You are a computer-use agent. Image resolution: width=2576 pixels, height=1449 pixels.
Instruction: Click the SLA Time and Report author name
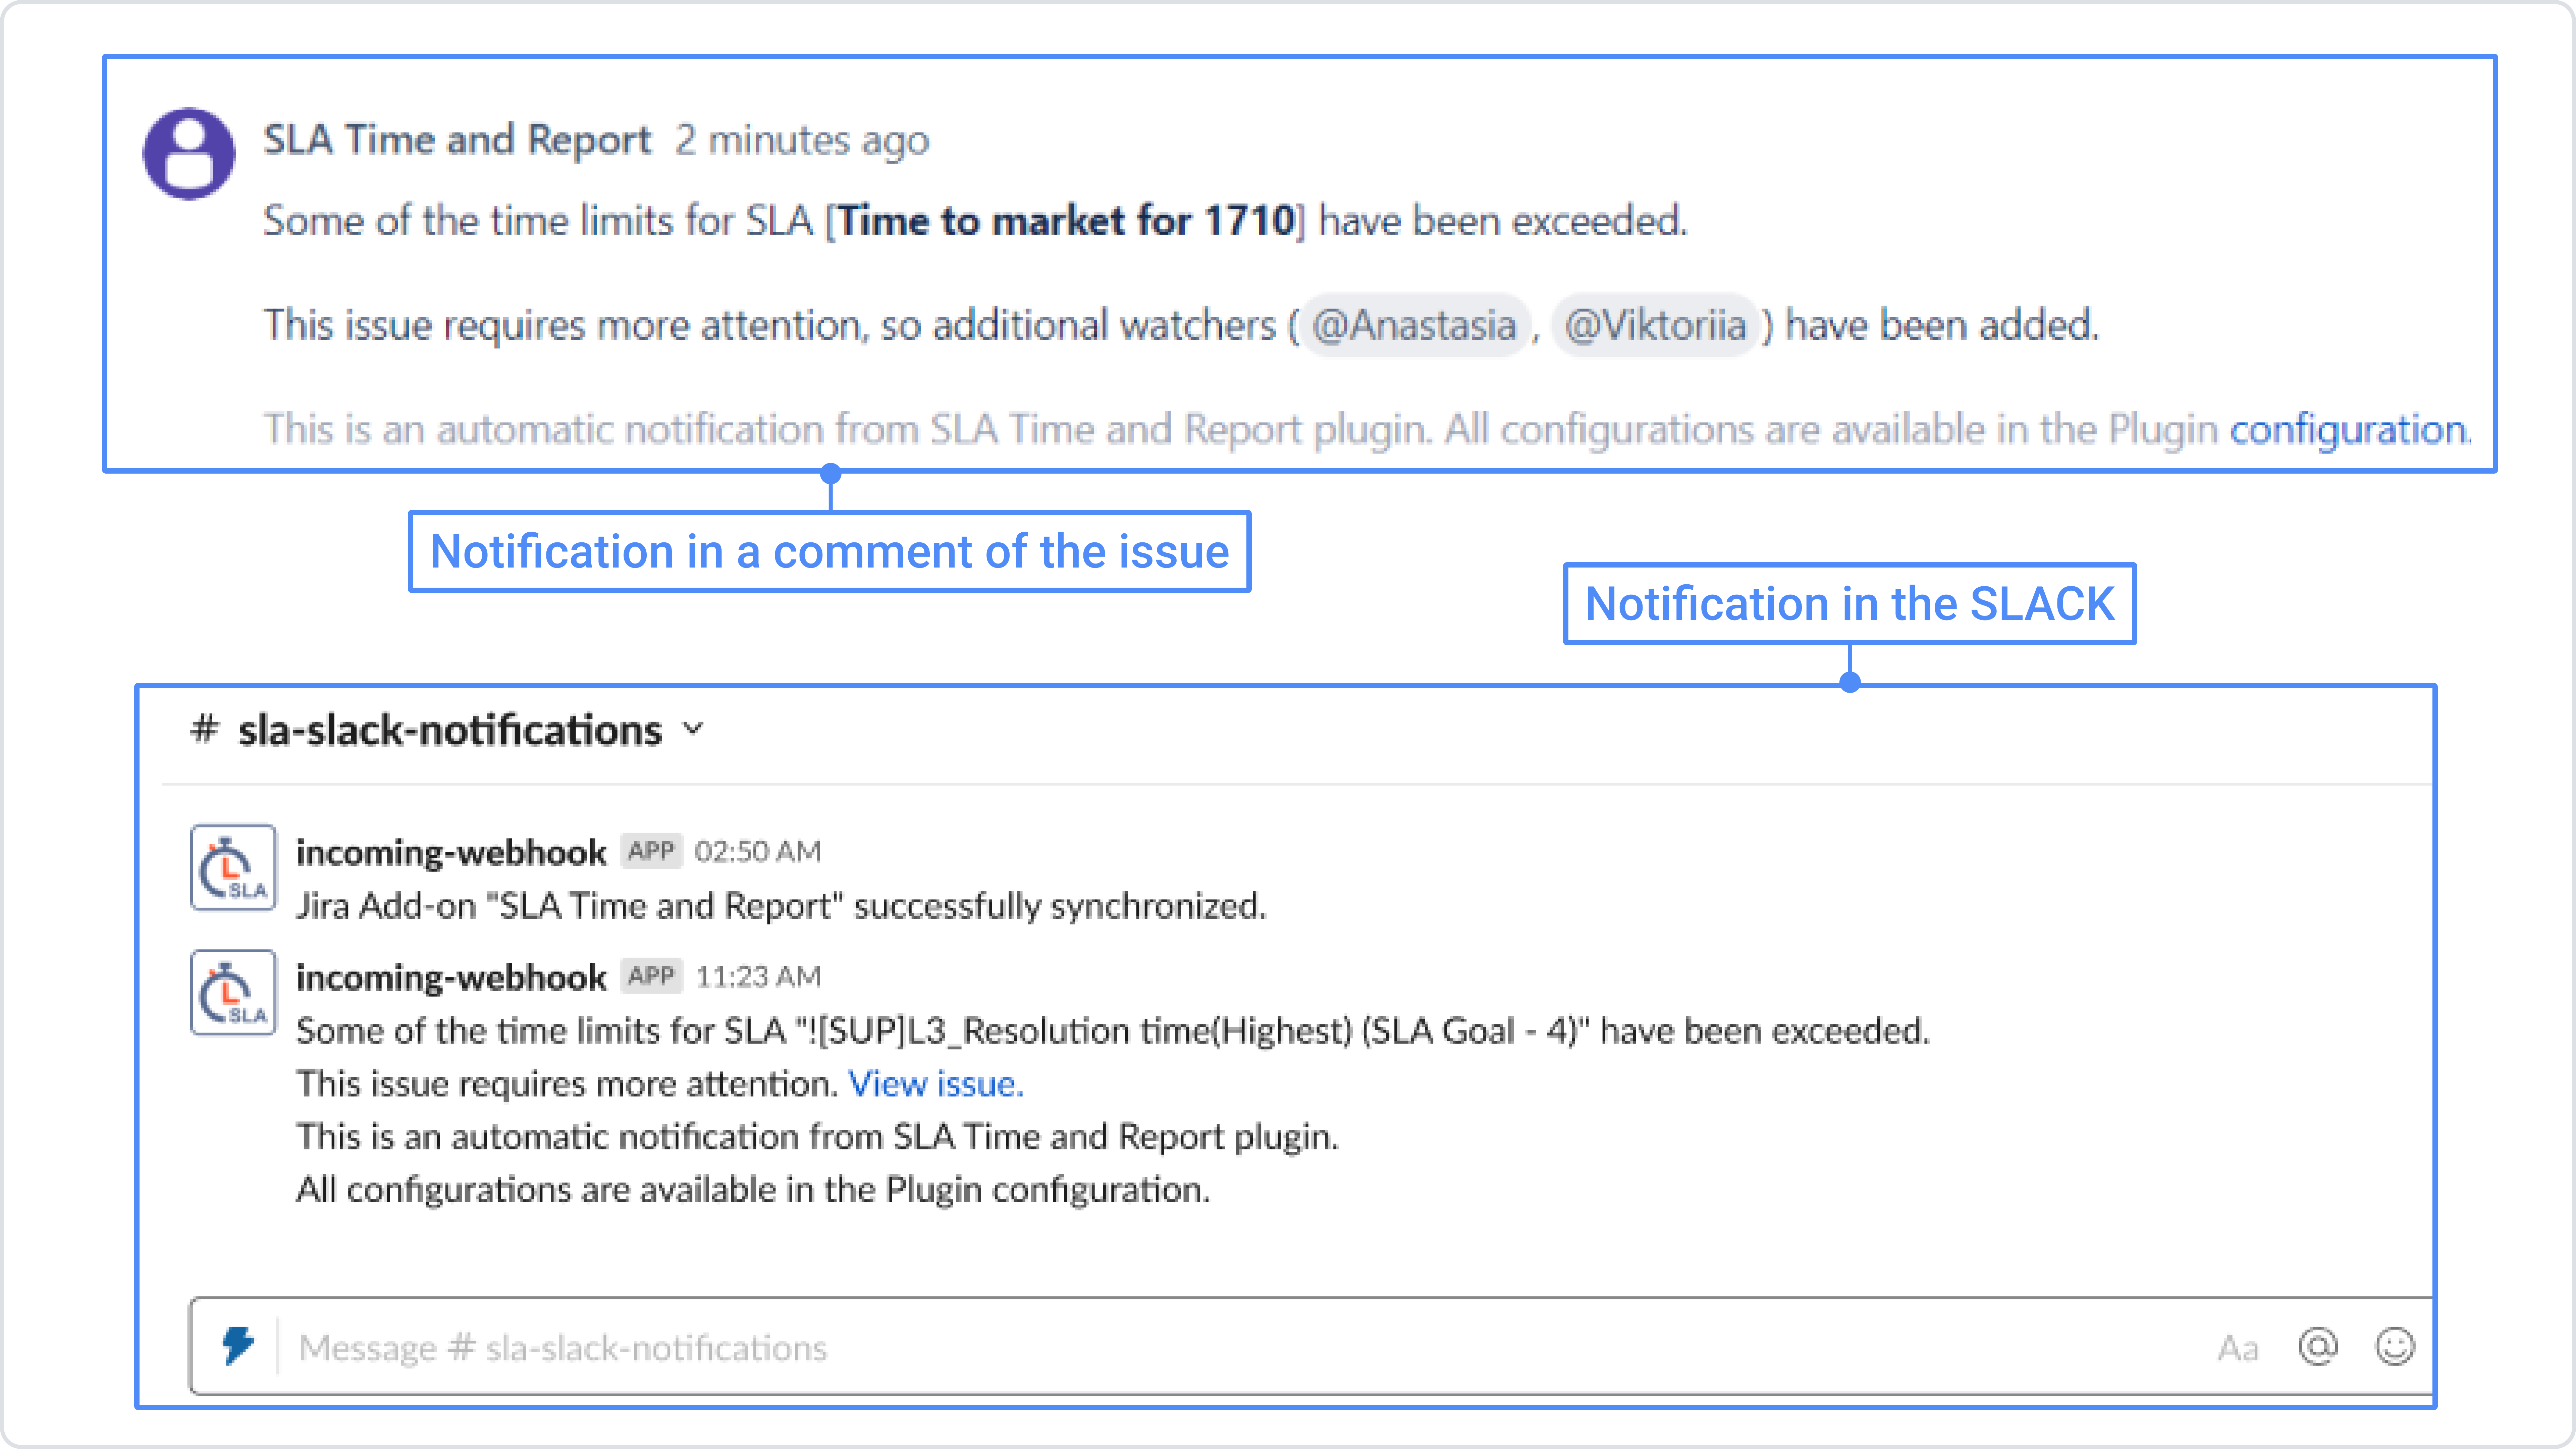click(457, 140)
